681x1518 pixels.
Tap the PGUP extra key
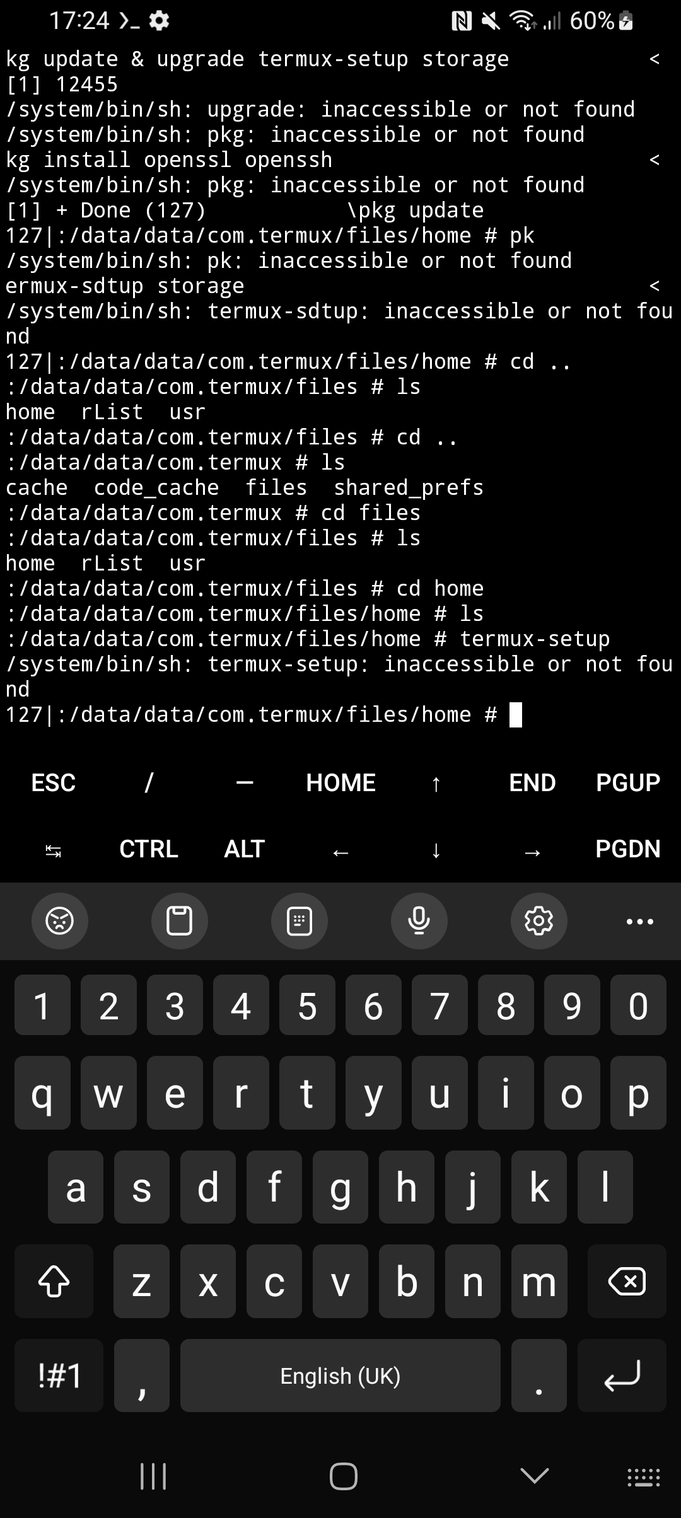(x=628, y=783)
